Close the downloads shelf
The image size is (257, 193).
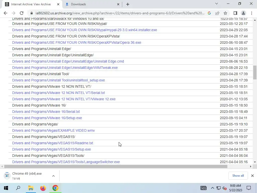252,176
